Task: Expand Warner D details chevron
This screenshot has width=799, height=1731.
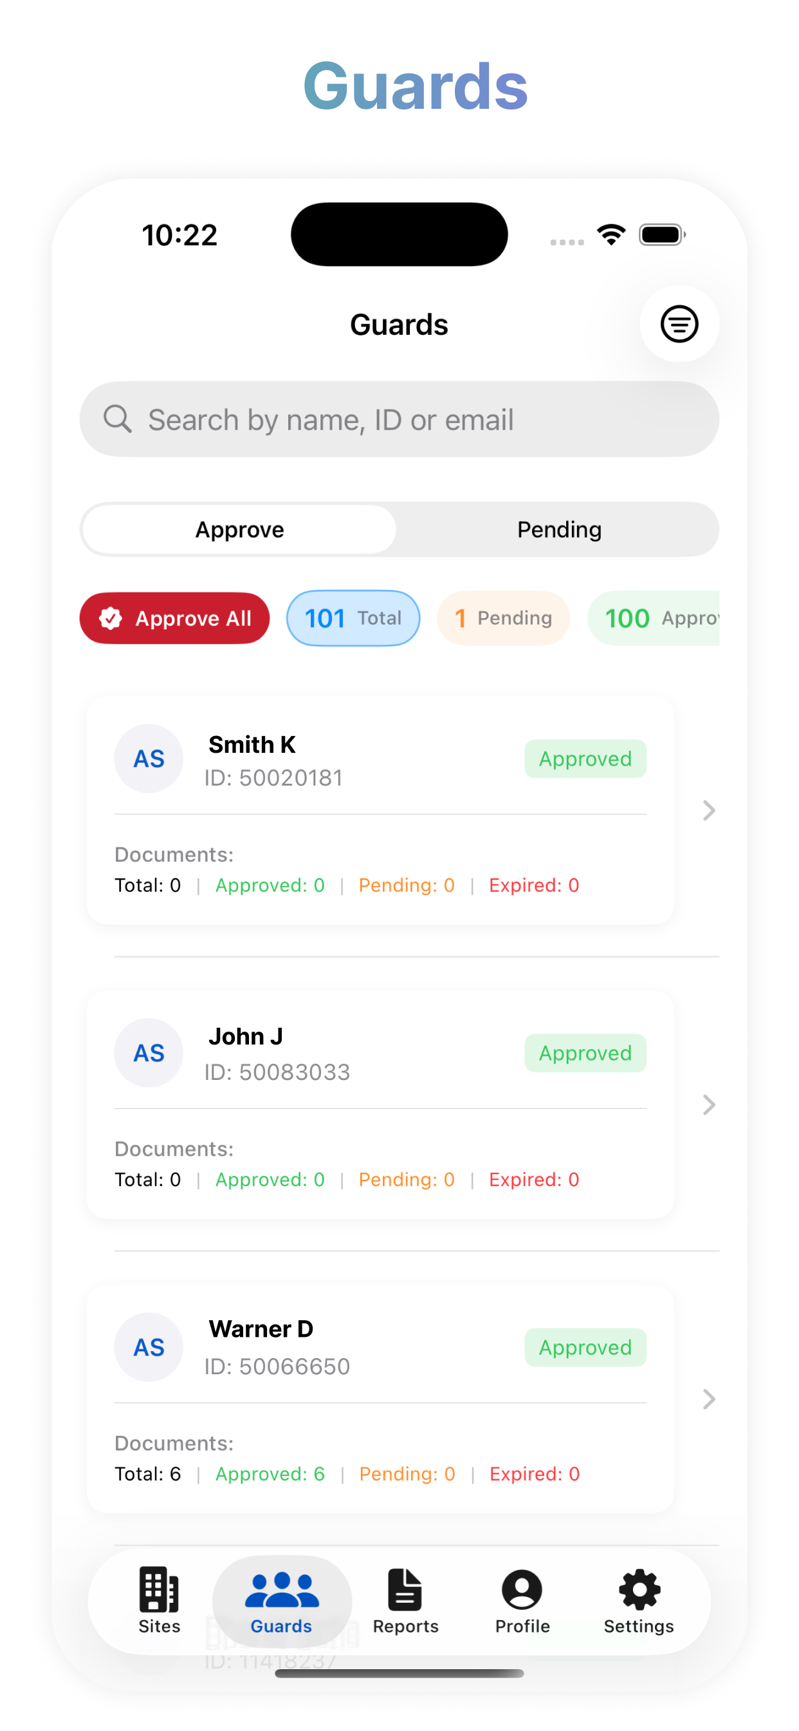Action: (708, 1399)
